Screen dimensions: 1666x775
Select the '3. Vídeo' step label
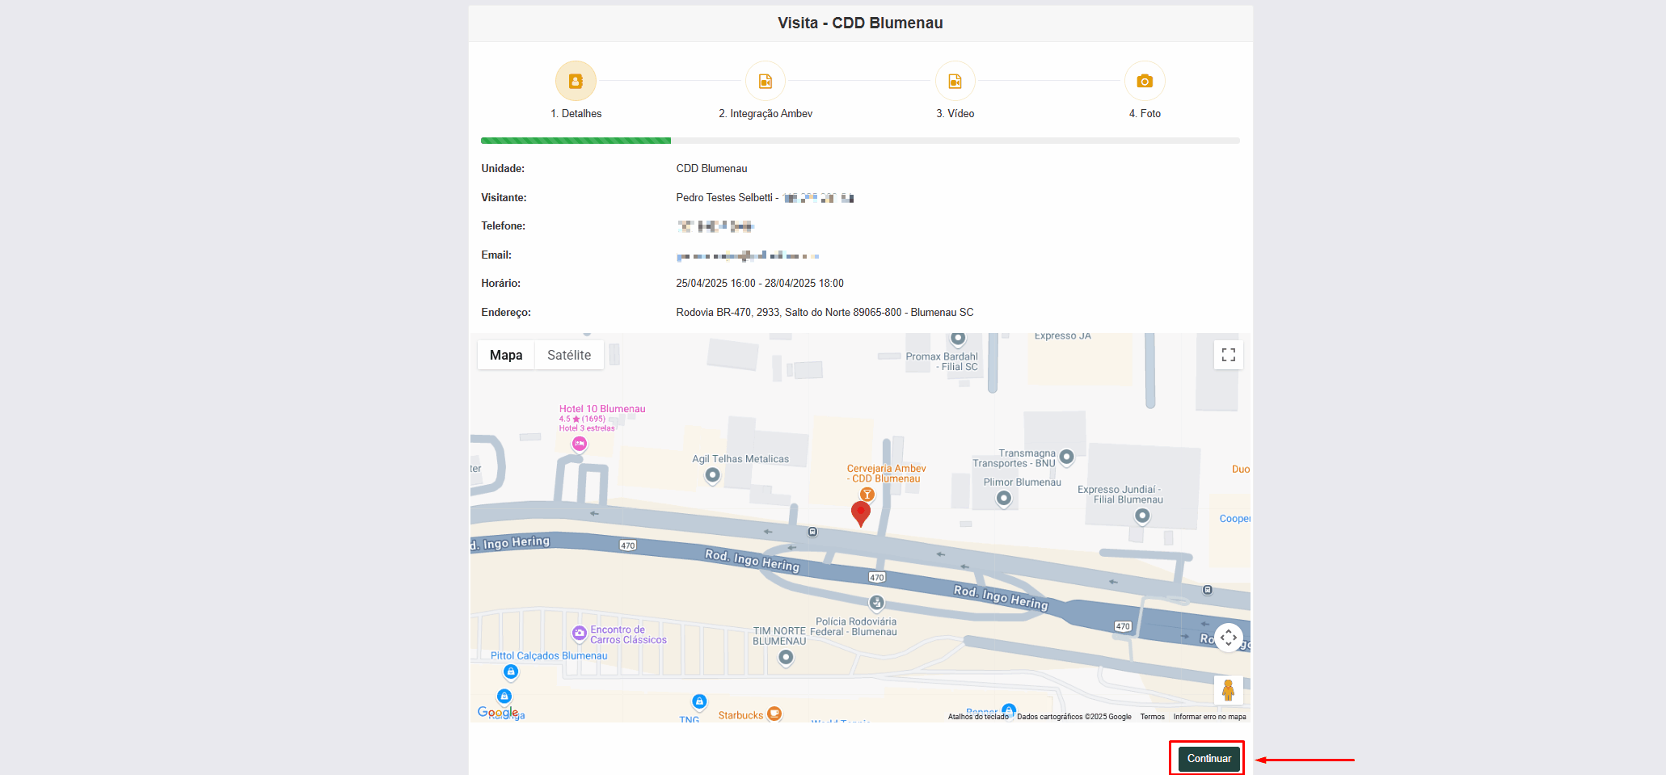[955, 114]
